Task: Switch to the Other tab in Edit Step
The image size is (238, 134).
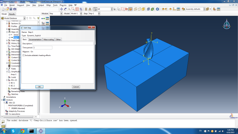Action: [x=58, y=40]
